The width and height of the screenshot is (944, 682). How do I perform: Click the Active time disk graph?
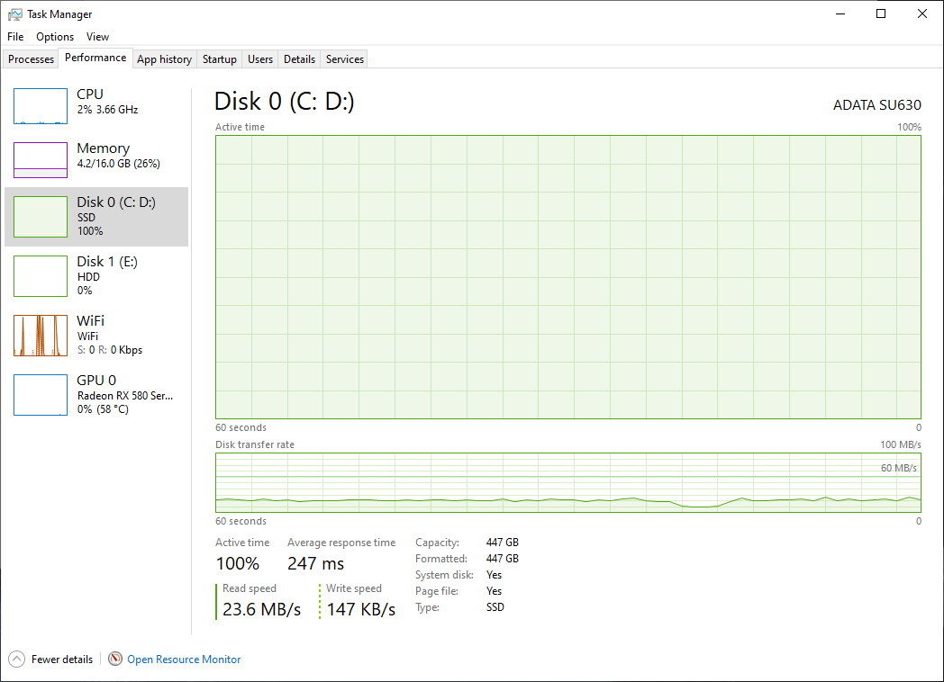point(567,277)
